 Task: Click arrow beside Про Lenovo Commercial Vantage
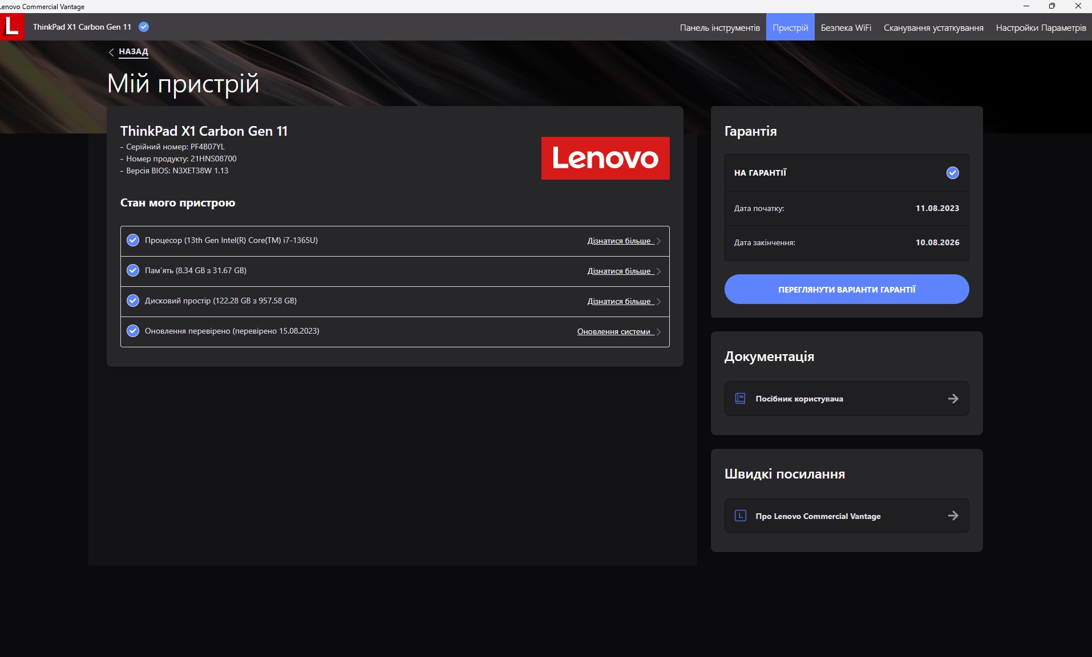953,516
